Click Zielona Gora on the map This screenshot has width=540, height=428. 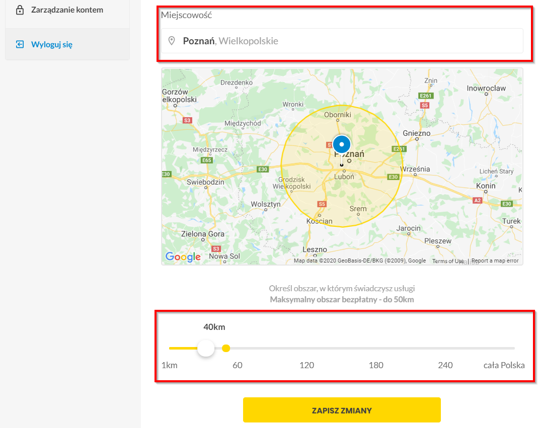point(202,234)
